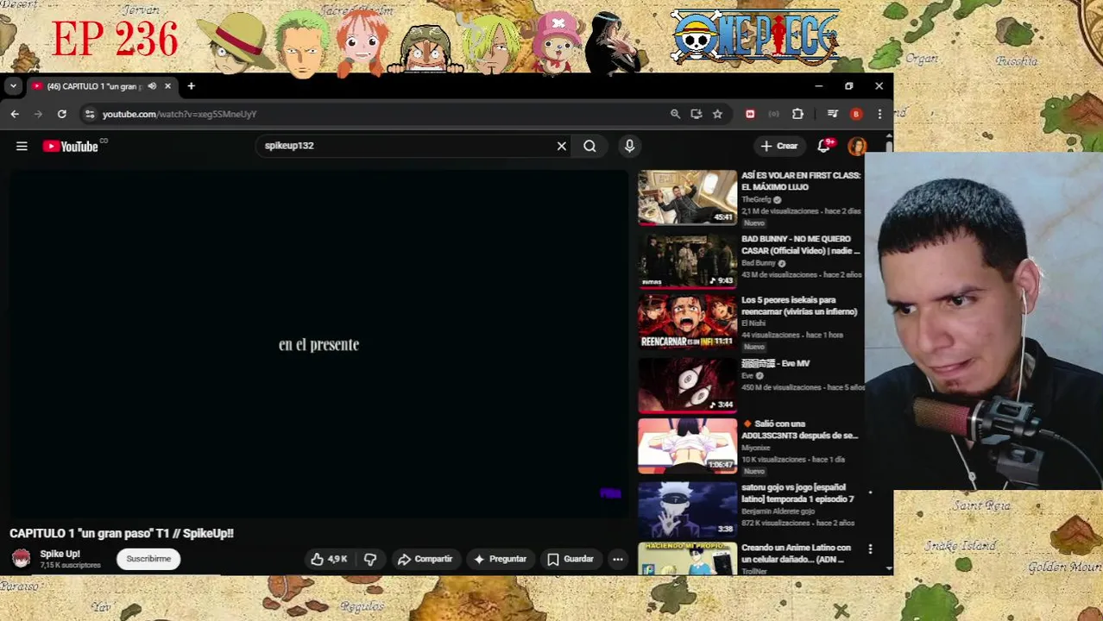Open 'Los 5 peores isekais' video title
This screenshot has width=1103, height=621.
click(799, 305)
